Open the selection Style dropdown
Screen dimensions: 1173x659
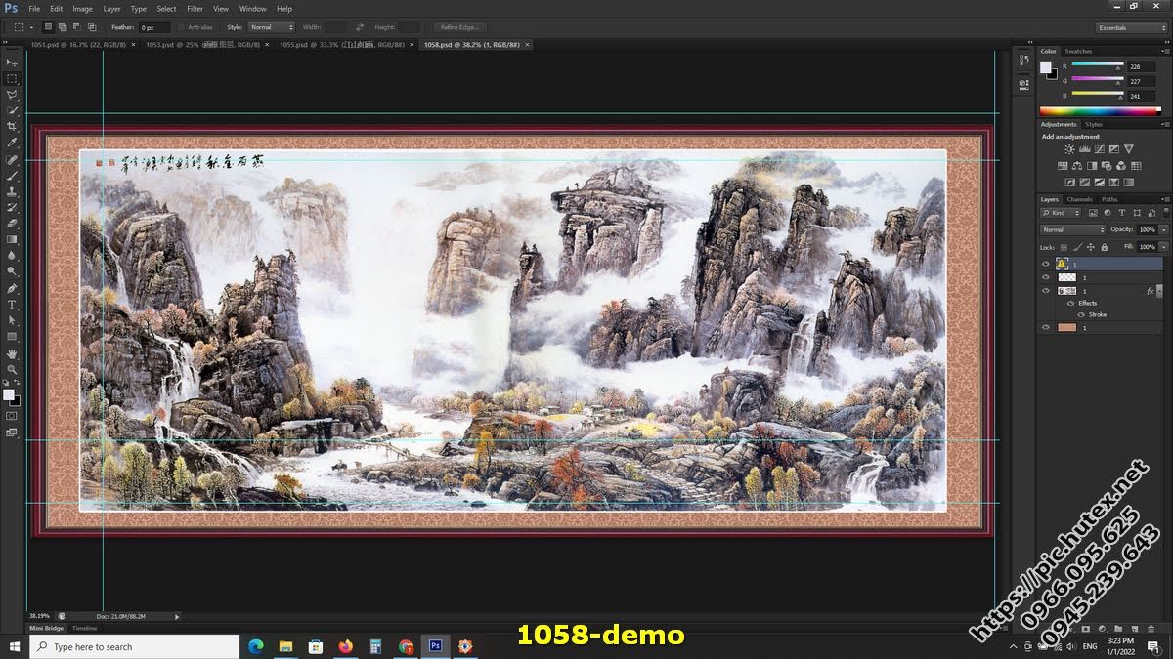click(x=272, y=27)
